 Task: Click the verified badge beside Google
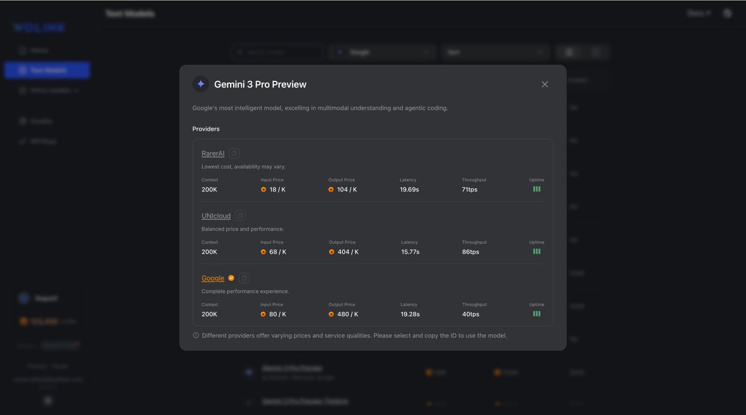pyautogui.click(x=231, y=278)
